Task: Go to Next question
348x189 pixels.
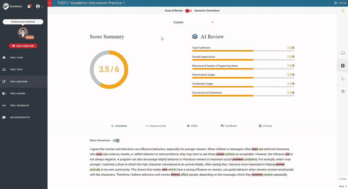Action: [343, 186]
